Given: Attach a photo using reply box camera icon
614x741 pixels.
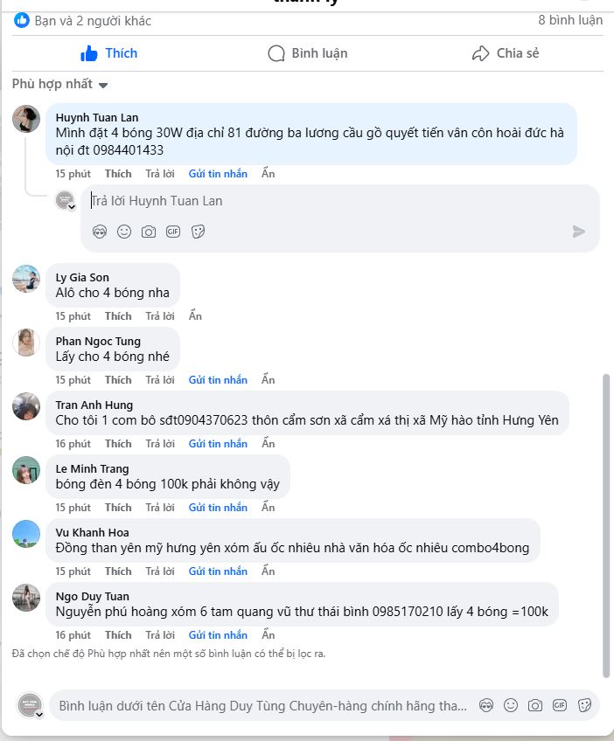Looking at the screenshot, I should pyautogui.click(x=149, y=232).
